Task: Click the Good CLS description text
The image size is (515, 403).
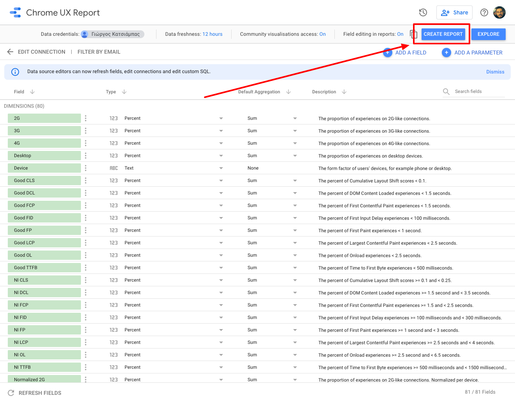Action: pyautogui.click(x=372, y=181)
